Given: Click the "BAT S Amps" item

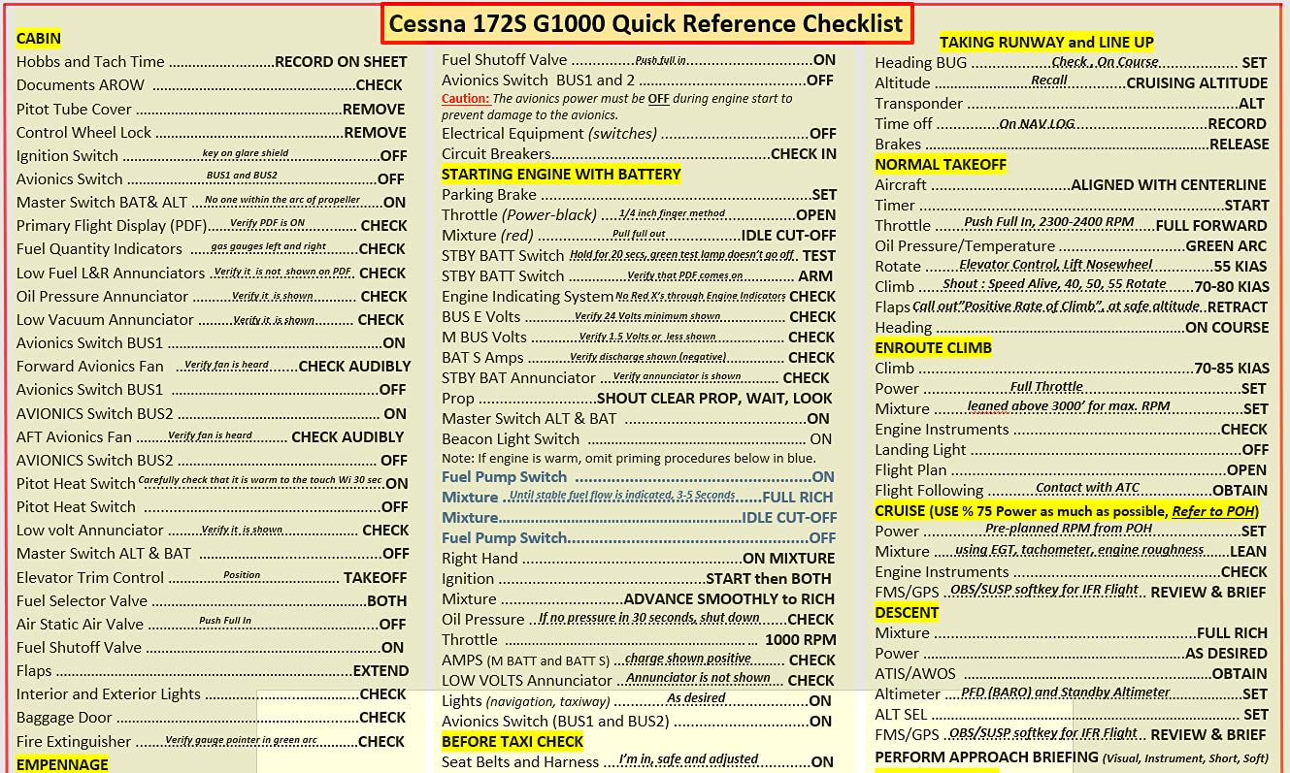Looking at the screenshot, I should pyautogui.click(x=639, y=358).
